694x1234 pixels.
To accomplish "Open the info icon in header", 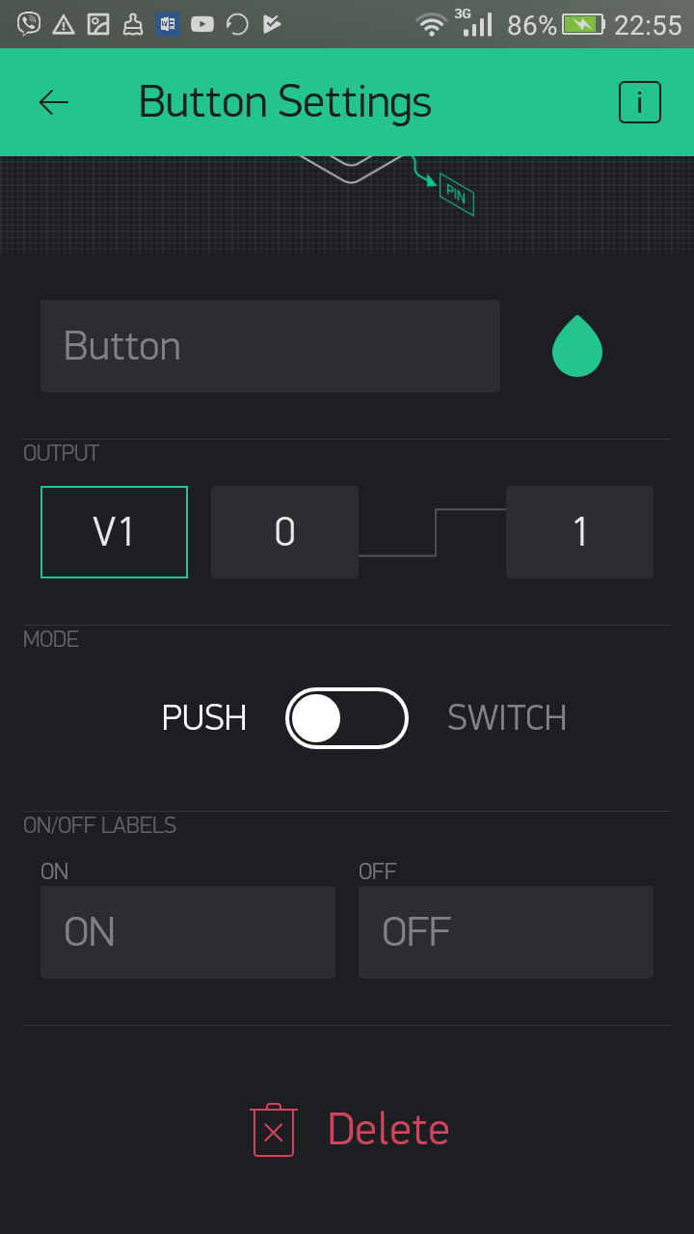I will click(x=640, y=102).
